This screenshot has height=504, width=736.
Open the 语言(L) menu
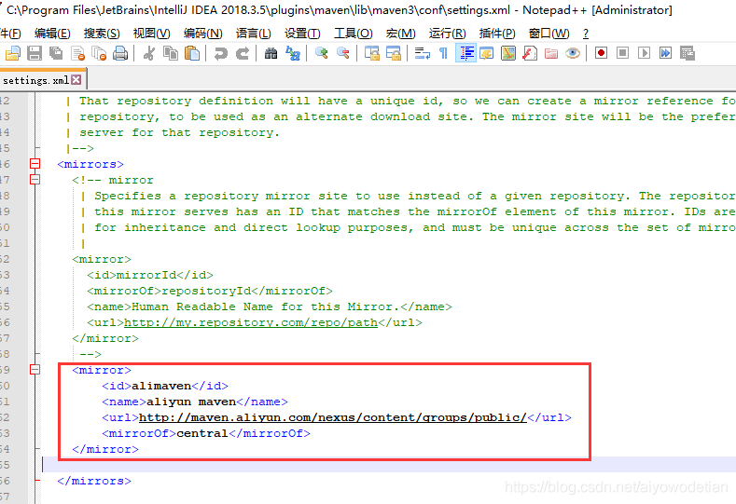click(253, 34)
